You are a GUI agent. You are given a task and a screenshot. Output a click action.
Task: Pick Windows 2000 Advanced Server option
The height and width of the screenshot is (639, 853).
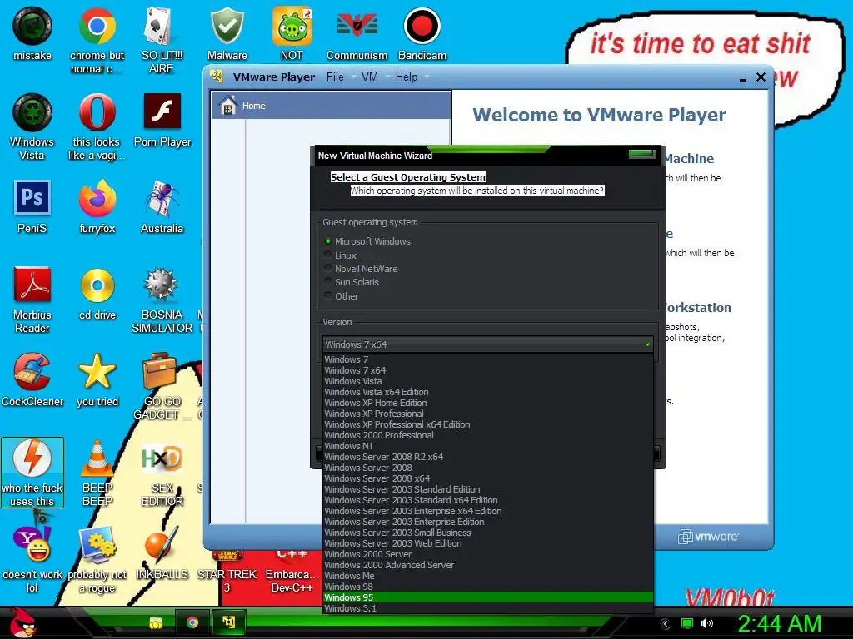coord(488,565)
